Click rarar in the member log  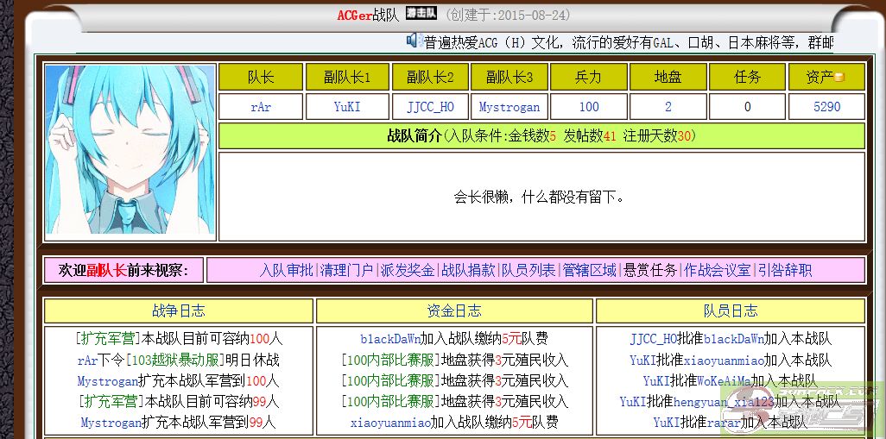click(724, 423)
